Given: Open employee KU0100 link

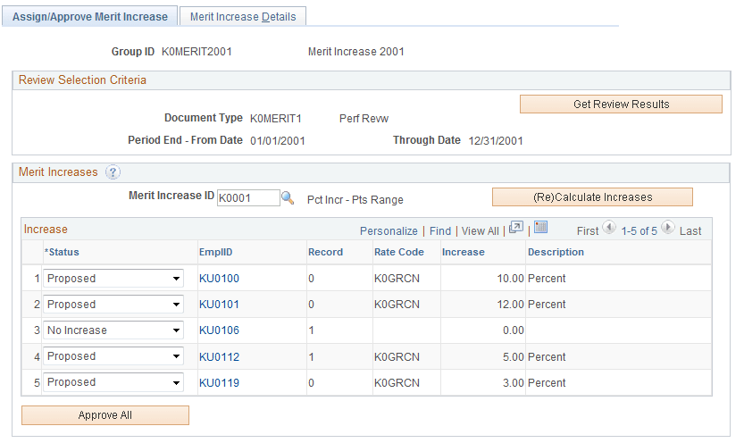Looking at the screenshot, I should coord(219,279).
